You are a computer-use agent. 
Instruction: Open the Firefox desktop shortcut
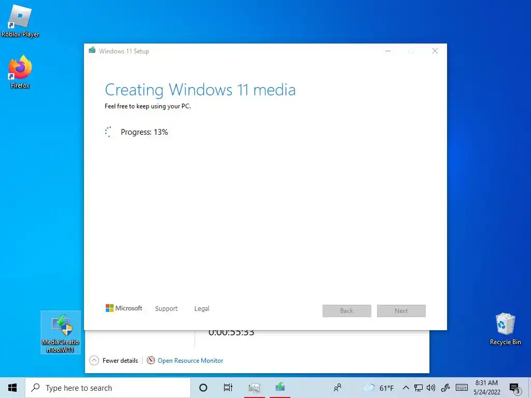pos(20,72)
